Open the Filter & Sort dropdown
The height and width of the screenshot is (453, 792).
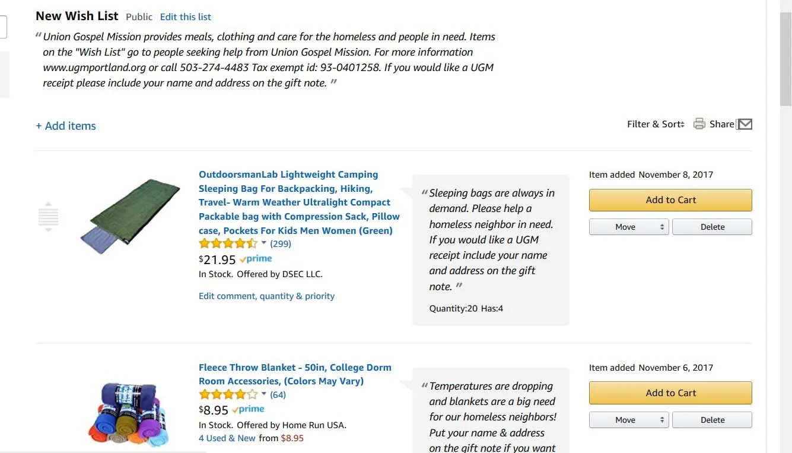656,124
